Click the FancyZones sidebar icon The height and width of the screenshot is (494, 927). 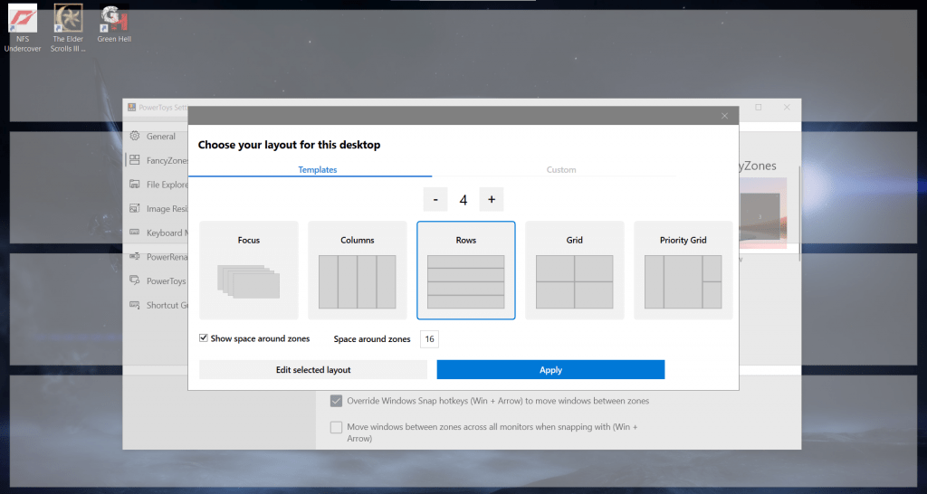134,160
